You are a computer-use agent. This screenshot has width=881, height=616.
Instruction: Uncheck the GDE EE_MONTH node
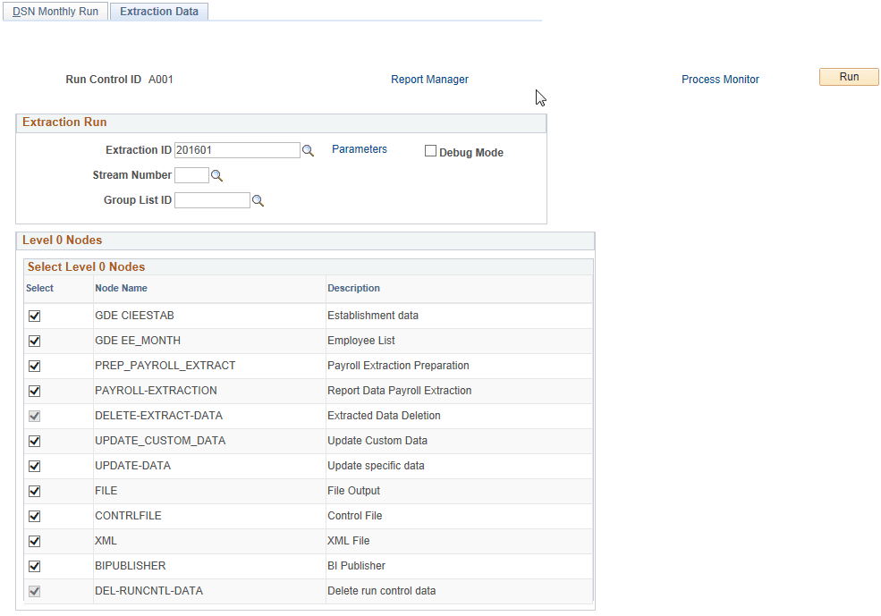pyautogui.click(x=34, y=341)
